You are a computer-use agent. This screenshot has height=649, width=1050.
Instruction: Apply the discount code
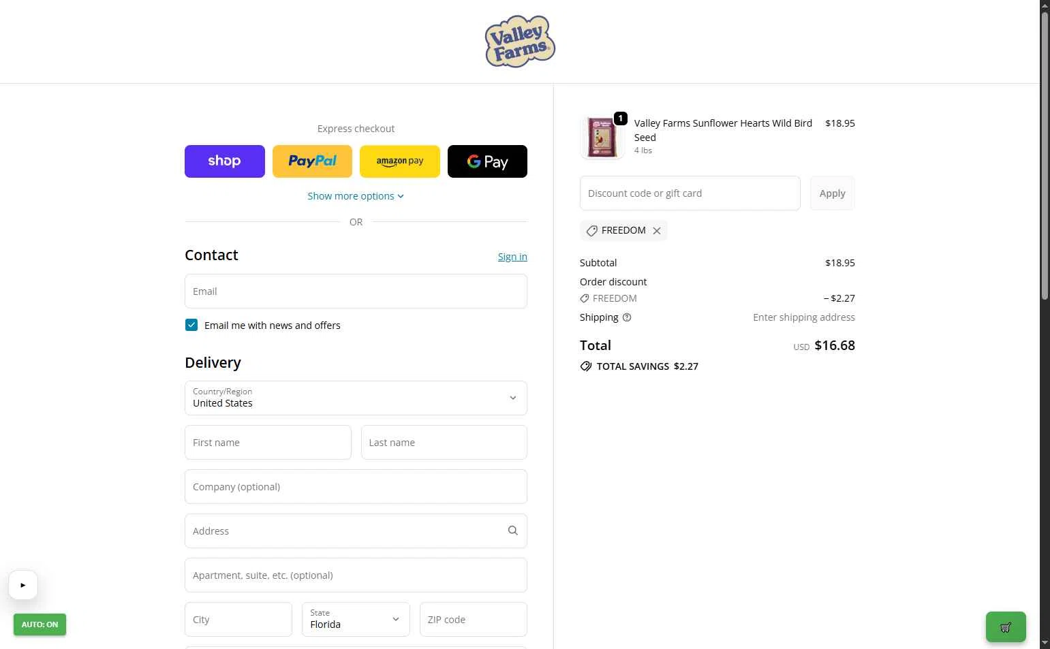point(833,193)
